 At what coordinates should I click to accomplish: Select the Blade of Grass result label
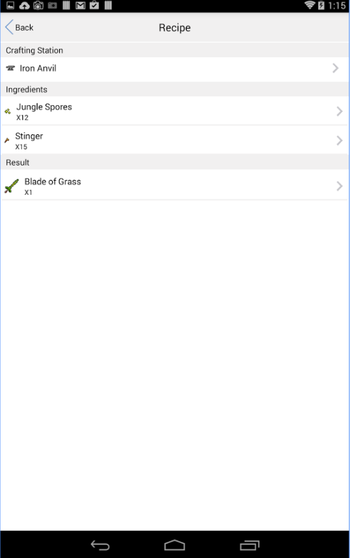(53, 181)
